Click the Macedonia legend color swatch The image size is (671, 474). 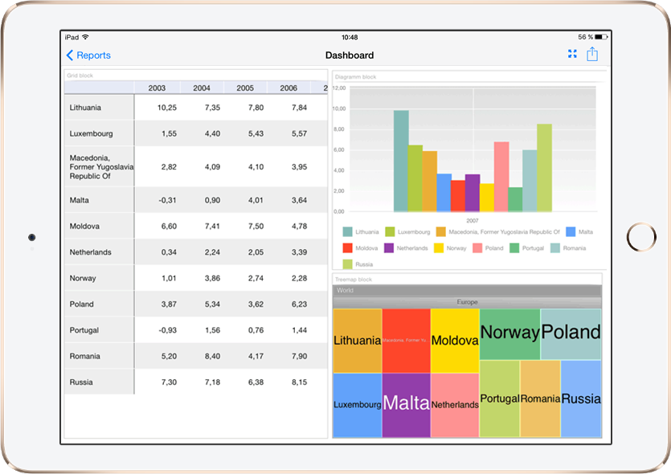point(441,232)
